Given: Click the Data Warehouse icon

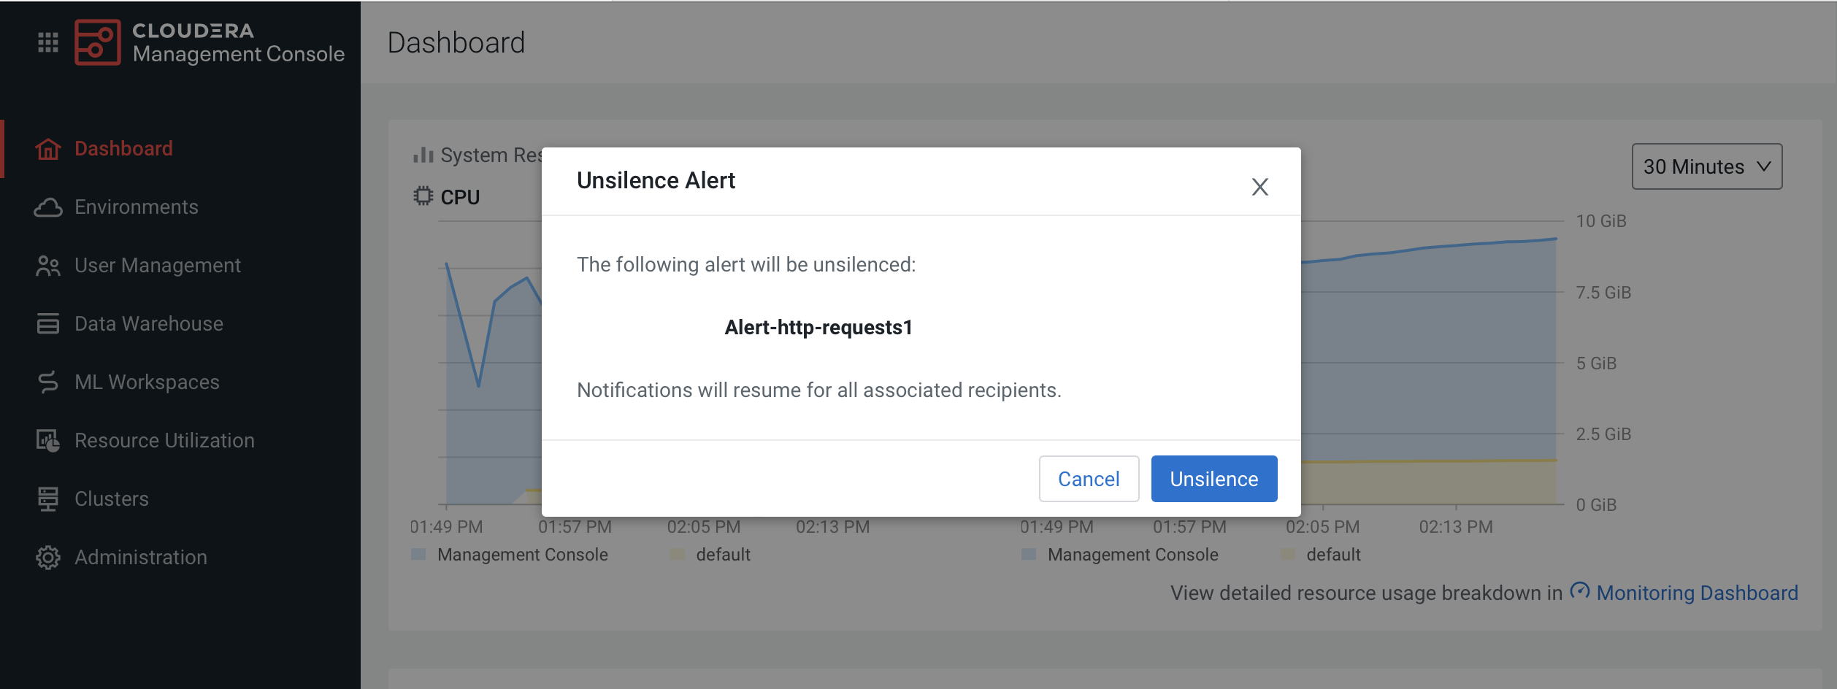Looking at the screenshot, I should click(x=47, y=323).
